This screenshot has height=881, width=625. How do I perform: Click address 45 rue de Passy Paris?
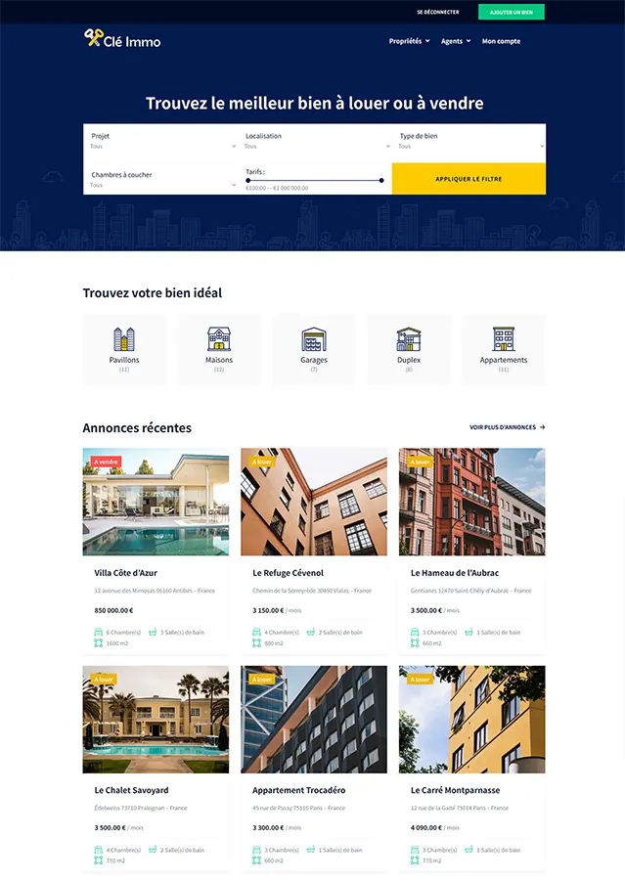(298, 808)
